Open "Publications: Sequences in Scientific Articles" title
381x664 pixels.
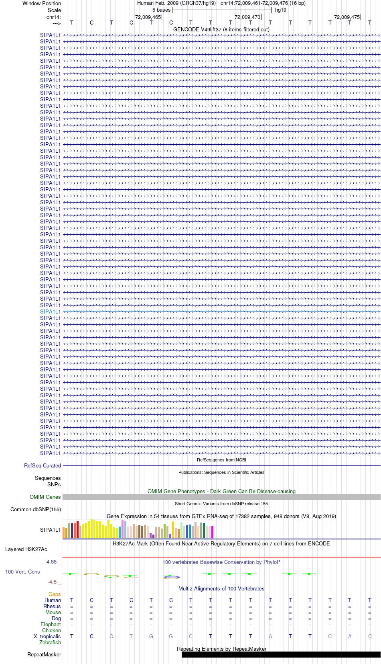pos(221,472)
